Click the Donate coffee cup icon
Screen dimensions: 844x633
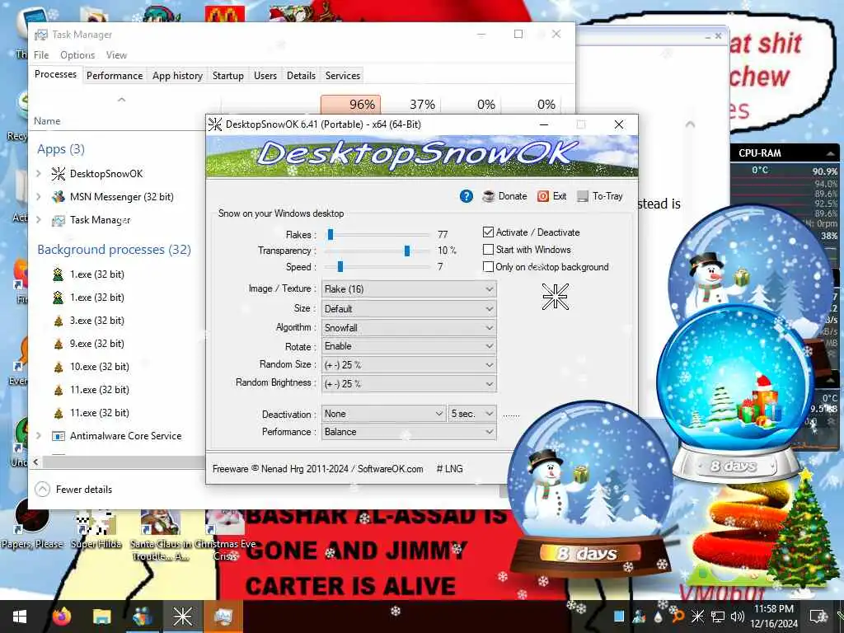coord(488,196)
